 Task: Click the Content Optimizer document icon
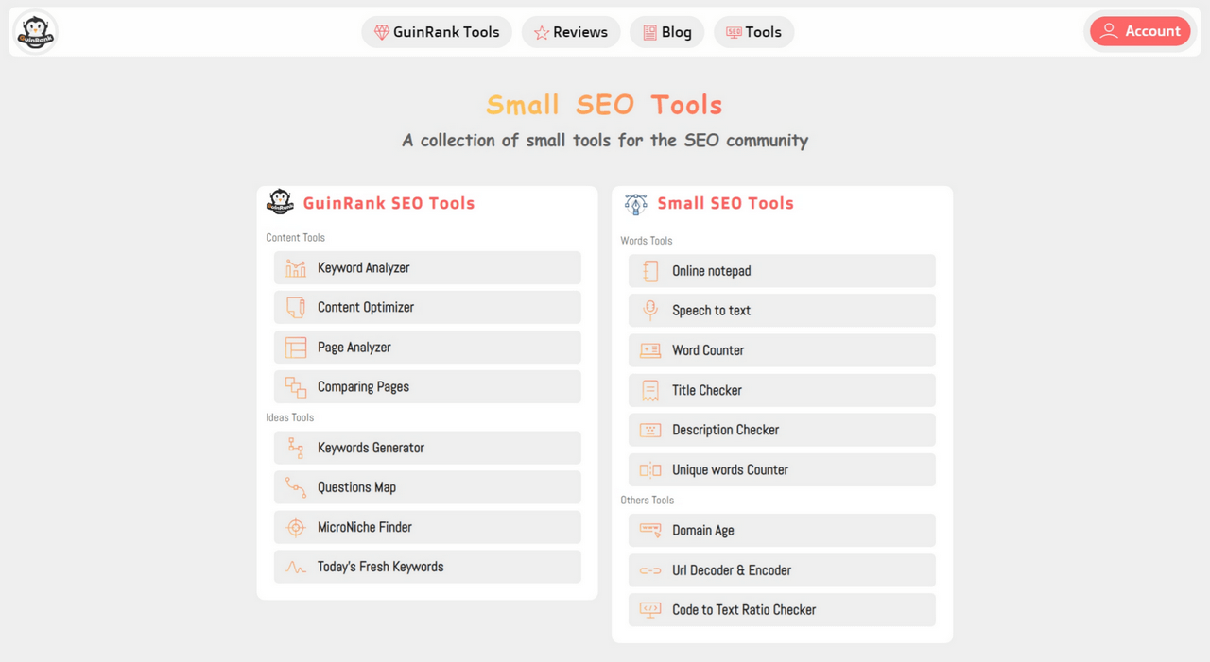point(296,308)
